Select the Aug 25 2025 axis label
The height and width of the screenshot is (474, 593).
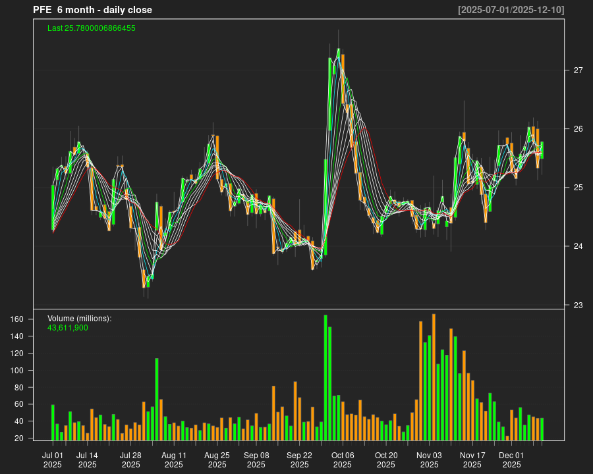[x=217, y=460]
